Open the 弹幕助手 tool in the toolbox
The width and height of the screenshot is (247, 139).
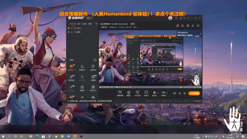point(71,67)
